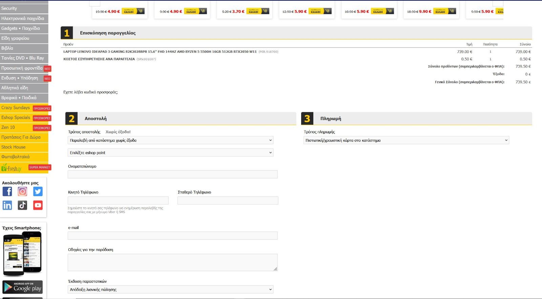Viewport: 542px width, 299px height.
Task: Open the TikTok social icon
Action: 22,205
